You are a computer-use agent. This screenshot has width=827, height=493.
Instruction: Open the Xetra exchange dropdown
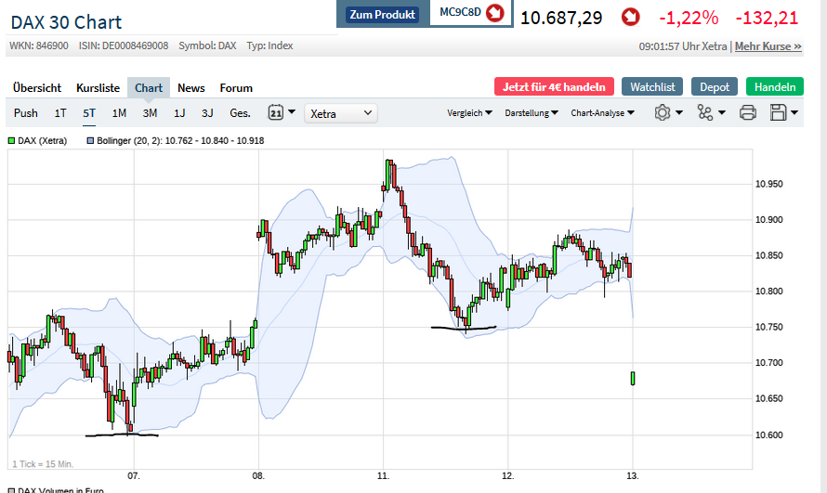341,113
